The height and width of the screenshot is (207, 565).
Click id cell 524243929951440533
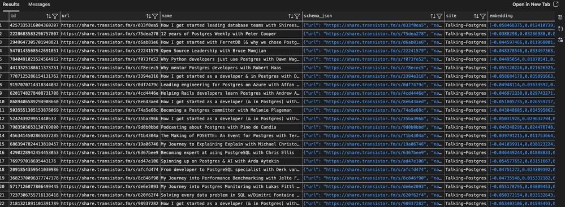34,119
